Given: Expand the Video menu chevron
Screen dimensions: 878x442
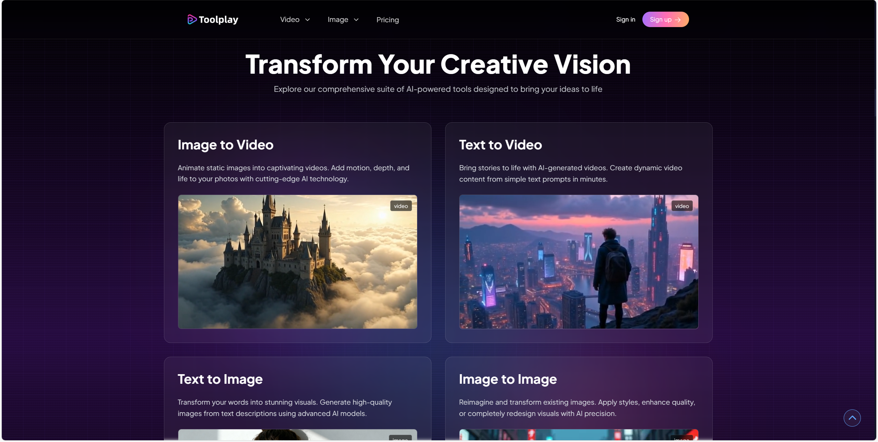Looking at the screenshot, I should click(x=308, y=20).
